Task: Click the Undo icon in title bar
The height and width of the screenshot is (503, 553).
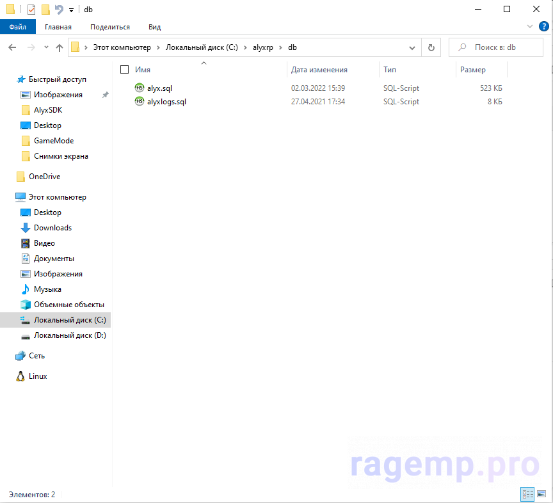Action: (x=59, y=10)
